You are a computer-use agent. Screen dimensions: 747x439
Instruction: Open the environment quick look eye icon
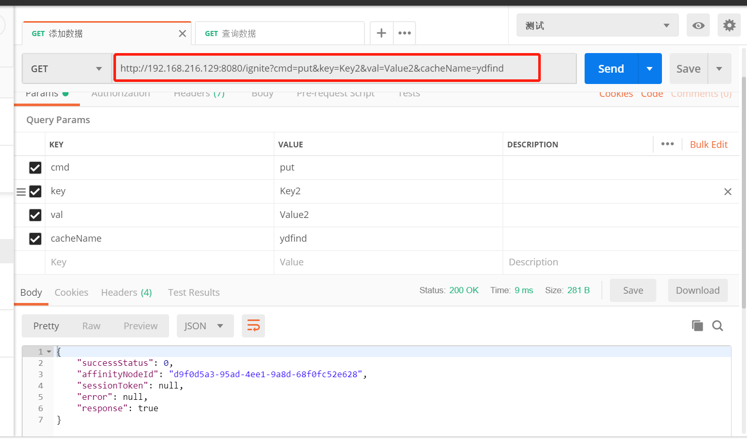coord(698,25)
